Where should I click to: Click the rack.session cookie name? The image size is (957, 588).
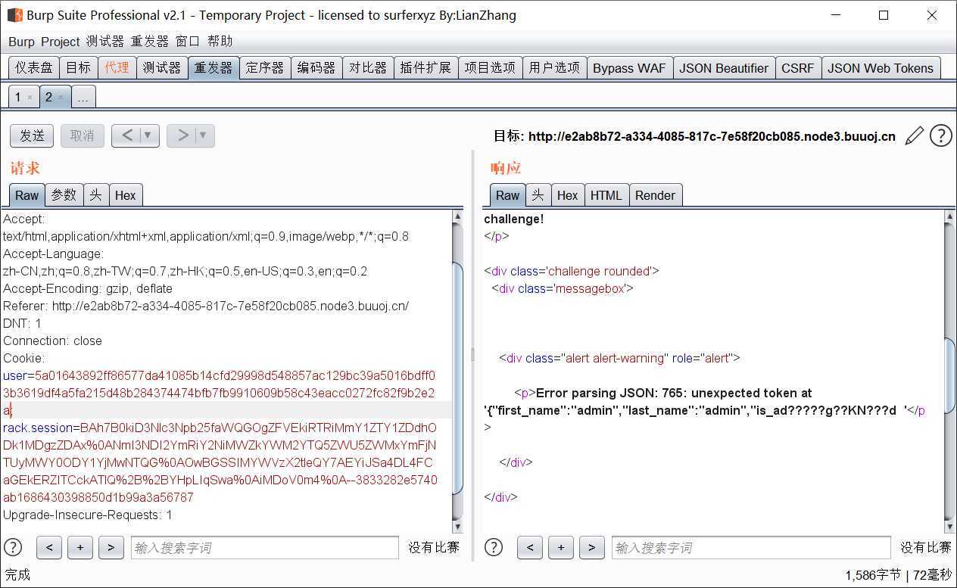pos(38,428)
